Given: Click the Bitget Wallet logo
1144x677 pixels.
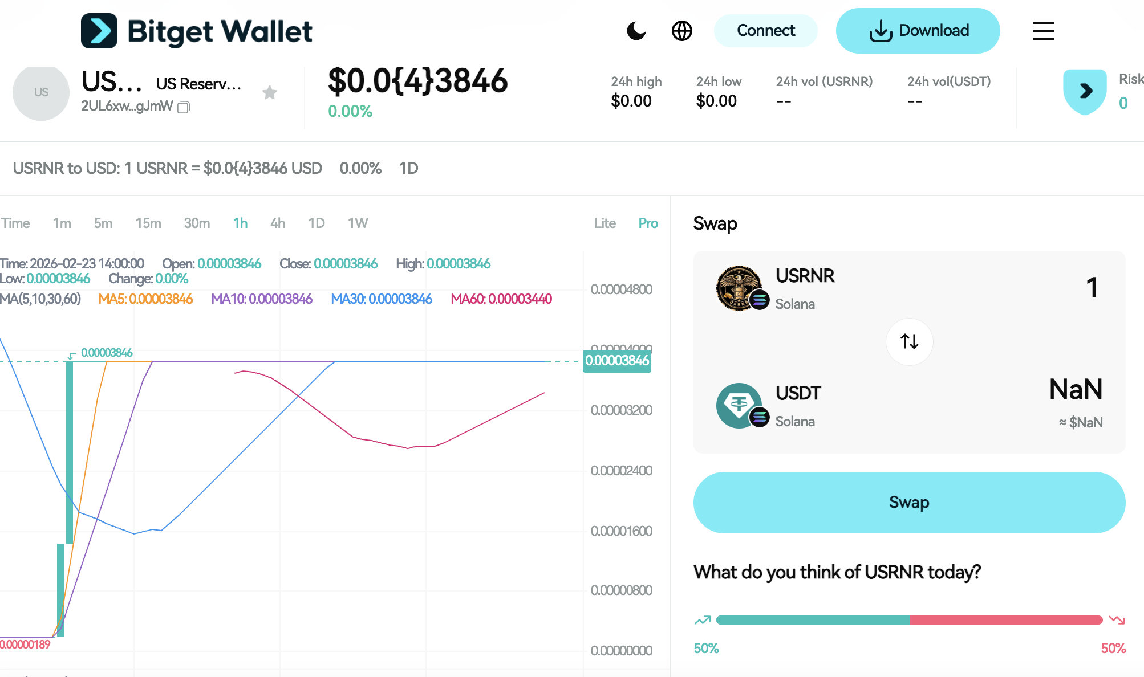Looking at the screenshot, I should click(197, 31).
